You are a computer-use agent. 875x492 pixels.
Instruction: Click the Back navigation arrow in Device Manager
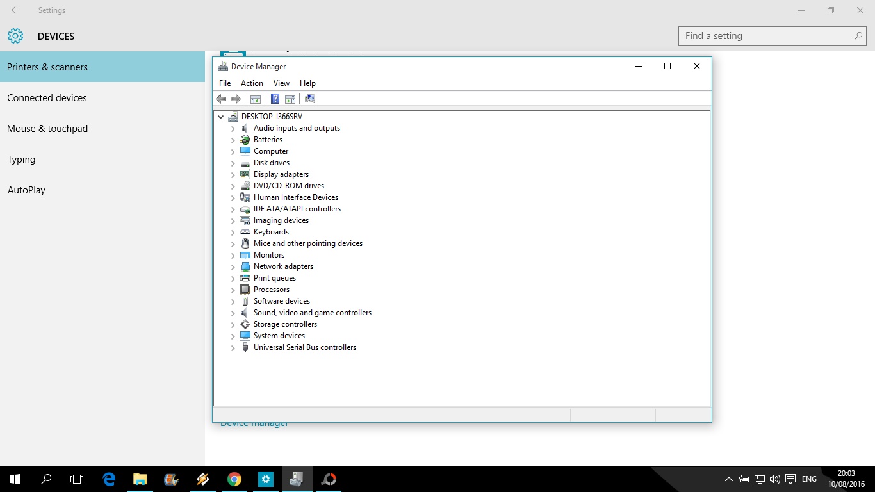(x=221, y=99)
